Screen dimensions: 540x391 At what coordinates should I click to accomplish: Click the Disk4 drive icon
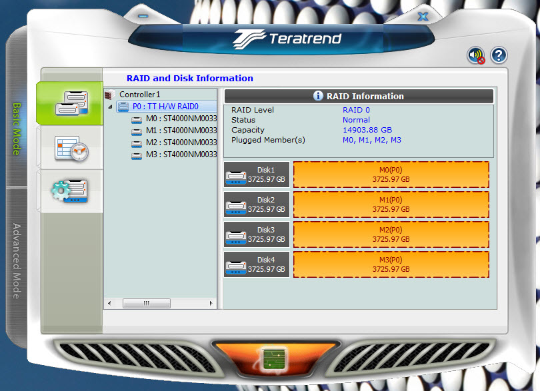(236, 267)
